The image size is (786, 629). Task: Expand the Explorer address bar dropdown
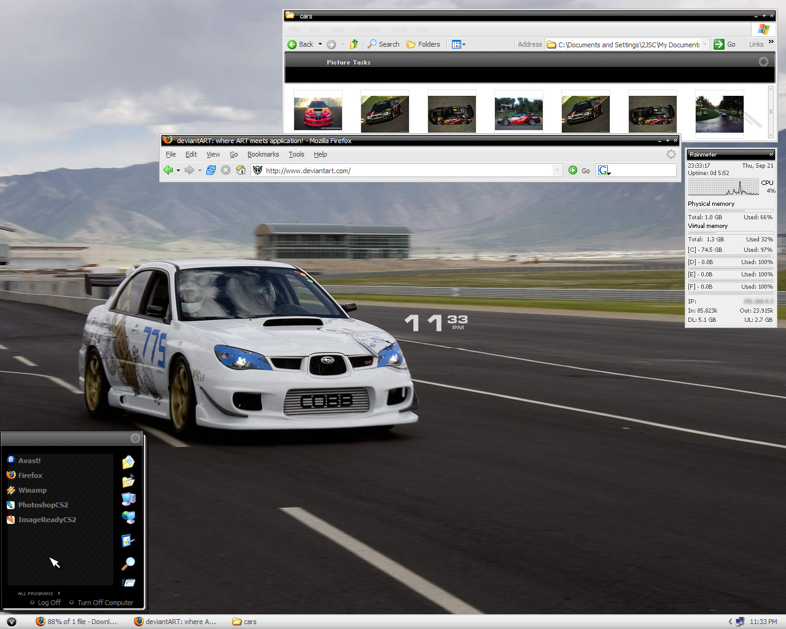click(x=704, y=44)
